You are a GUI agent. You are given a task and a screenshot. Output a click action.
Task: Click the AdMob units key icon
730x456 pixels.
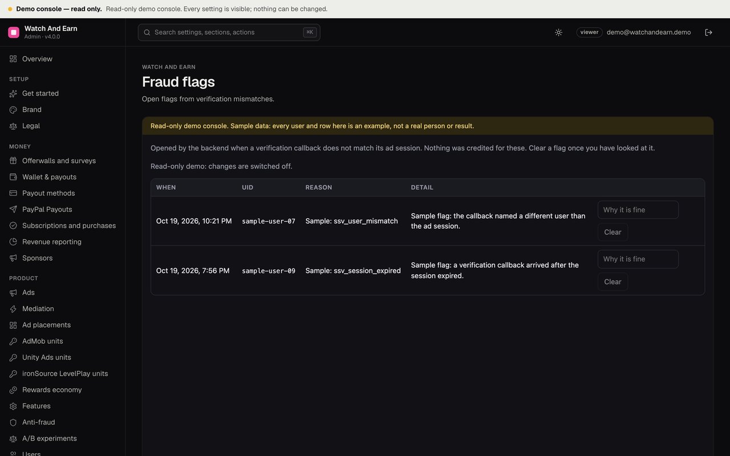(13, 341)
